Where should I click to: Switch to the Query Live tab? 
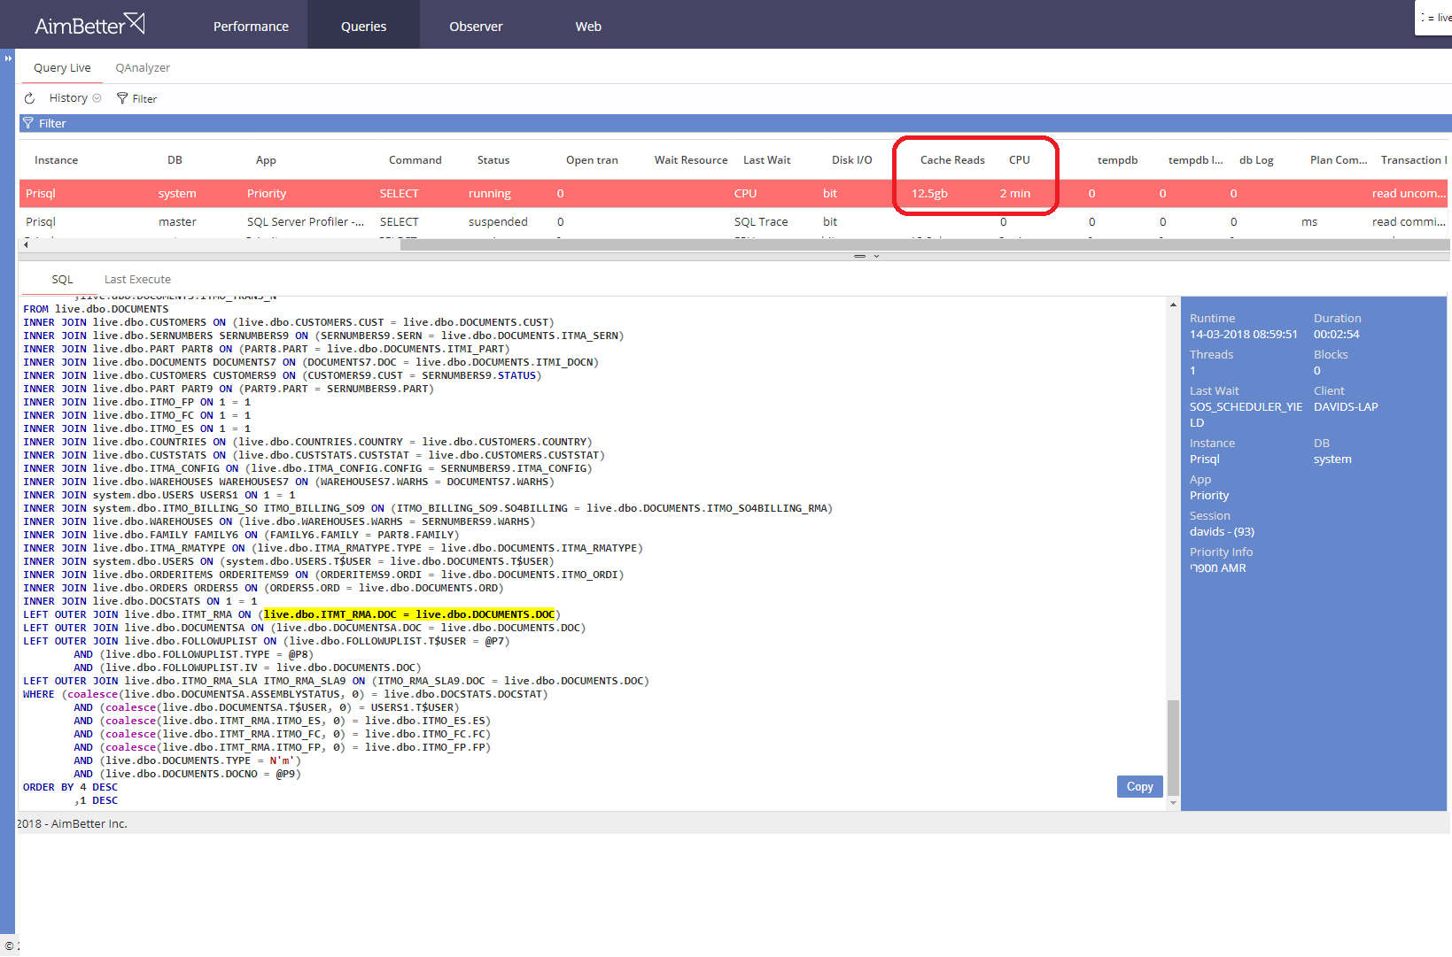pos(62,68)
